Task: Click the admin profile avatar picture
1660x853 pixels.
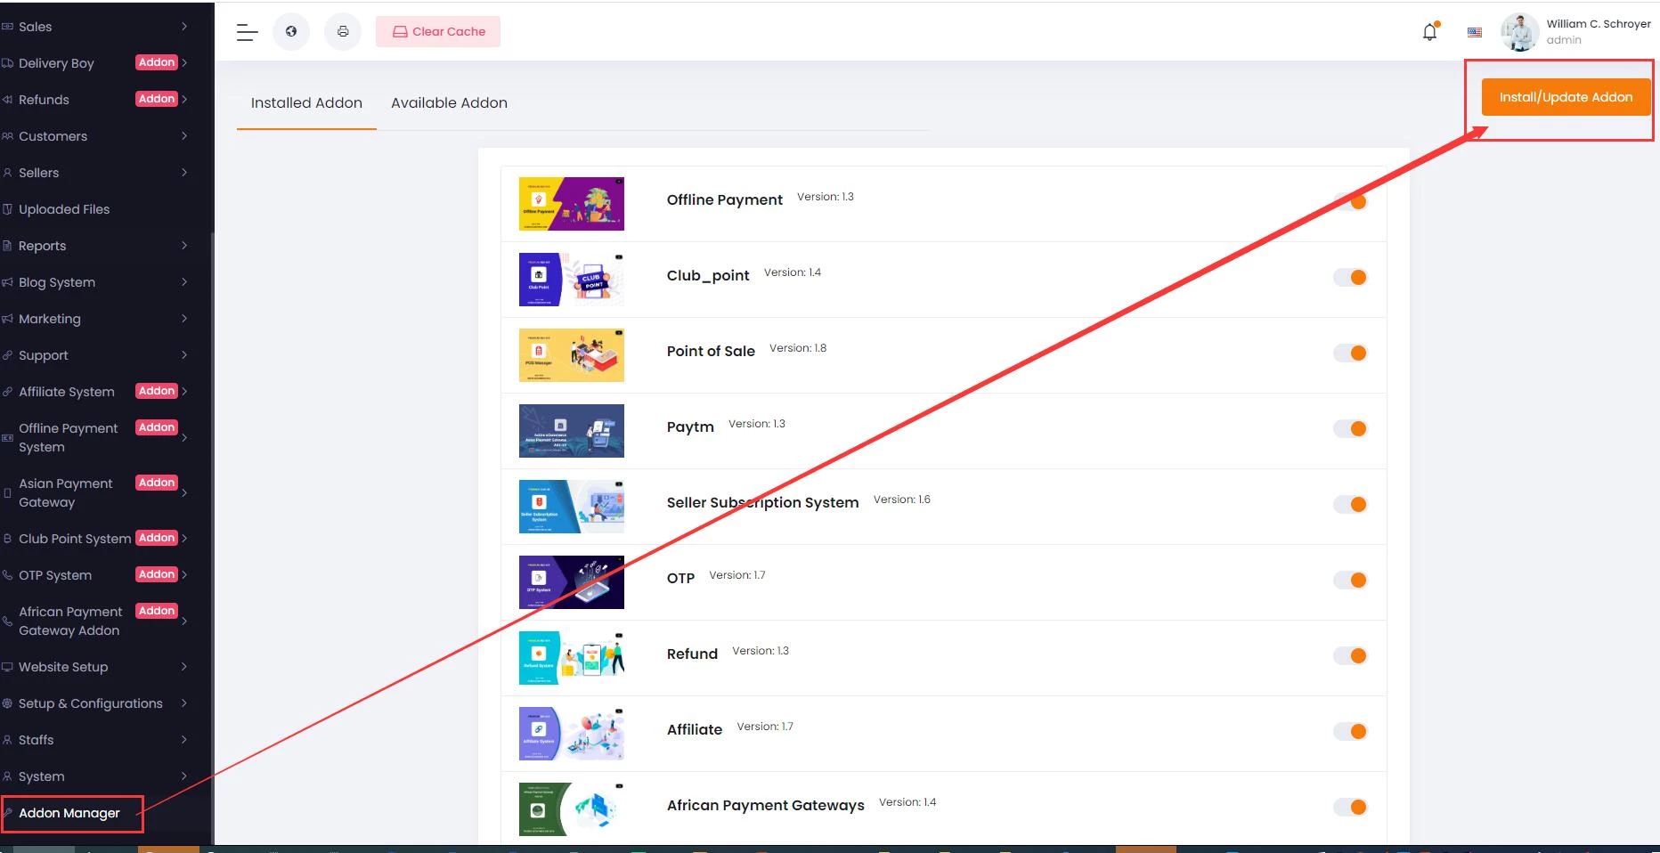Action: [1519, 32]
